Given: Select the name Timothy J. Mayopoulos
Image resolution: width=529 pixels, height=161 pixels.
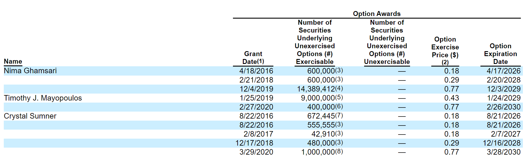Looking at the screenshot, I should [43, 98].
